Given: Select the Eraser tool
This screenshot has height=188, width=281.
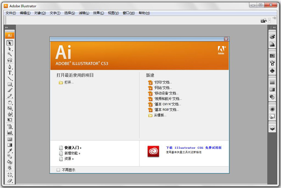Looking at the screenshot, I should (10, 181).
